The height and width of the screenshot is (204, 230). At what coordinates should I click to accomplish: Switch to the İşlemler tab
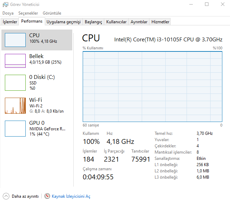[x=10, y=22]
